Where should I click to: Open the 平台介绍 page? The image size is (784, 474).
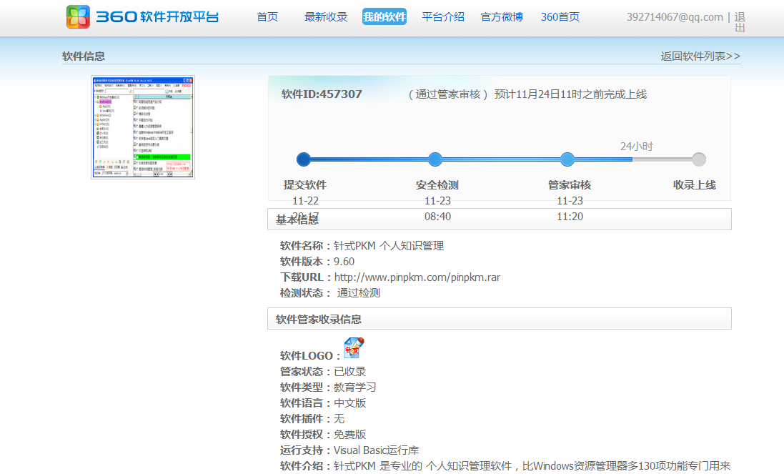pyautogui.click(x=443, y=17)
